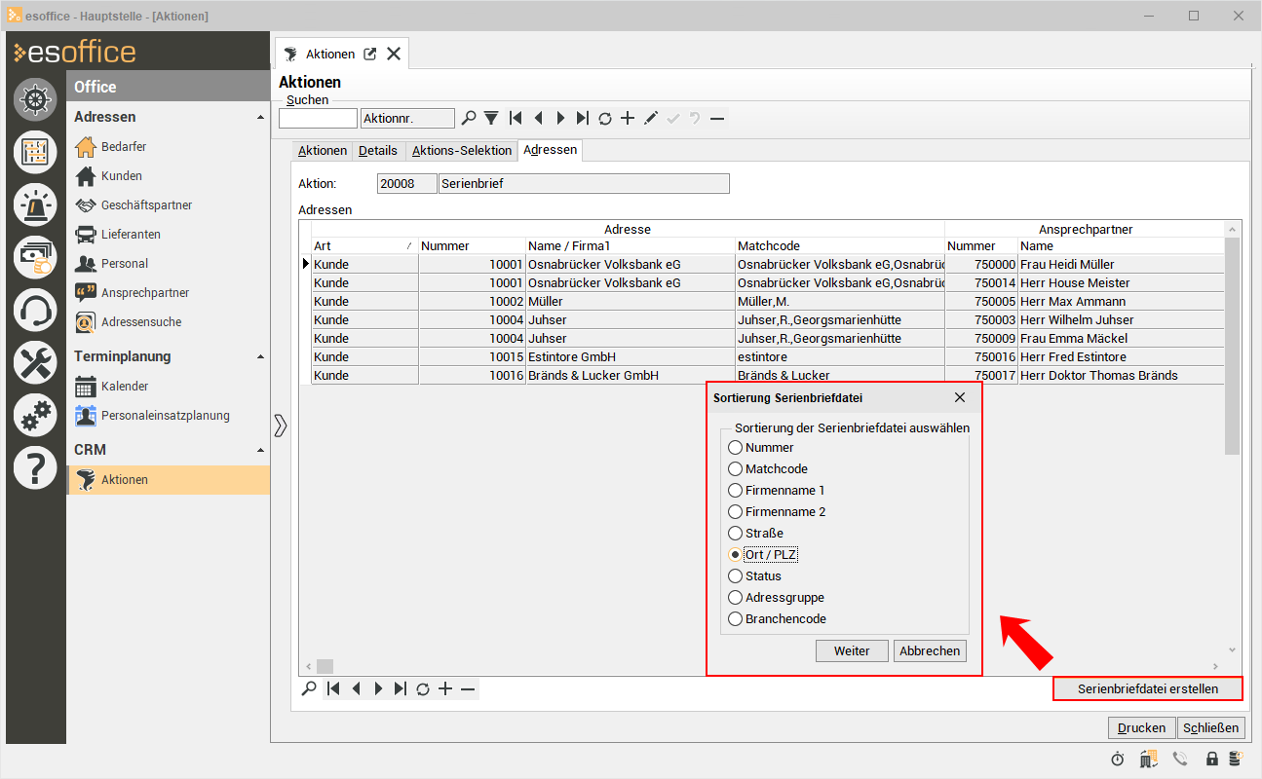
Task: Select the Branchencode sorting option
Action: 778,619
